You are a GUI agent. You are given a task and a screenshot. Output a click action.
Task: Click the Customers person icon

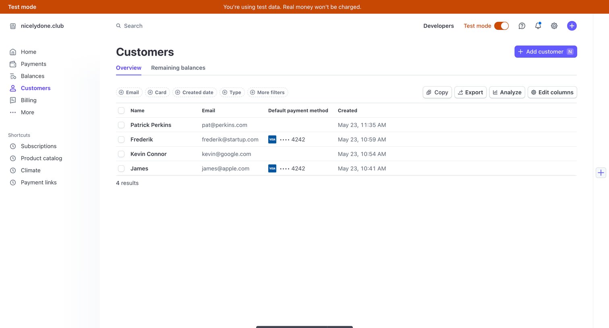13,88
